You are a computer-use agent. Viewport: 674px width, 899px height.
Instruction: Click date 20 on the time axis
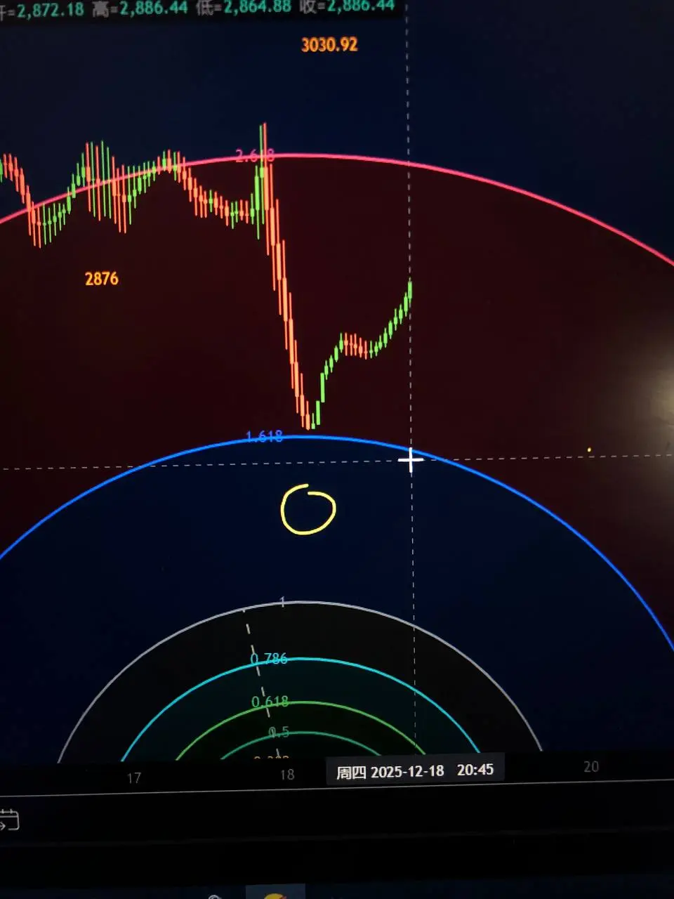tap(591, 766)
